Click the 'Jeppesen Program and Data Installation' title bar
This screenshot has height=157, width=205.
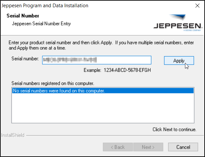click(45, 6)
